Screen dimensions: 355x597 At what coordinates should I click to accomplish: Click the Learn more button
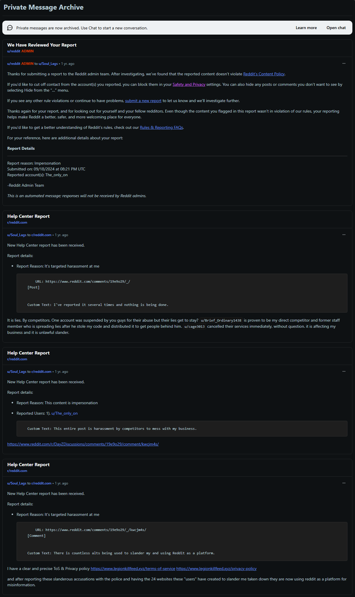(306, 28)
